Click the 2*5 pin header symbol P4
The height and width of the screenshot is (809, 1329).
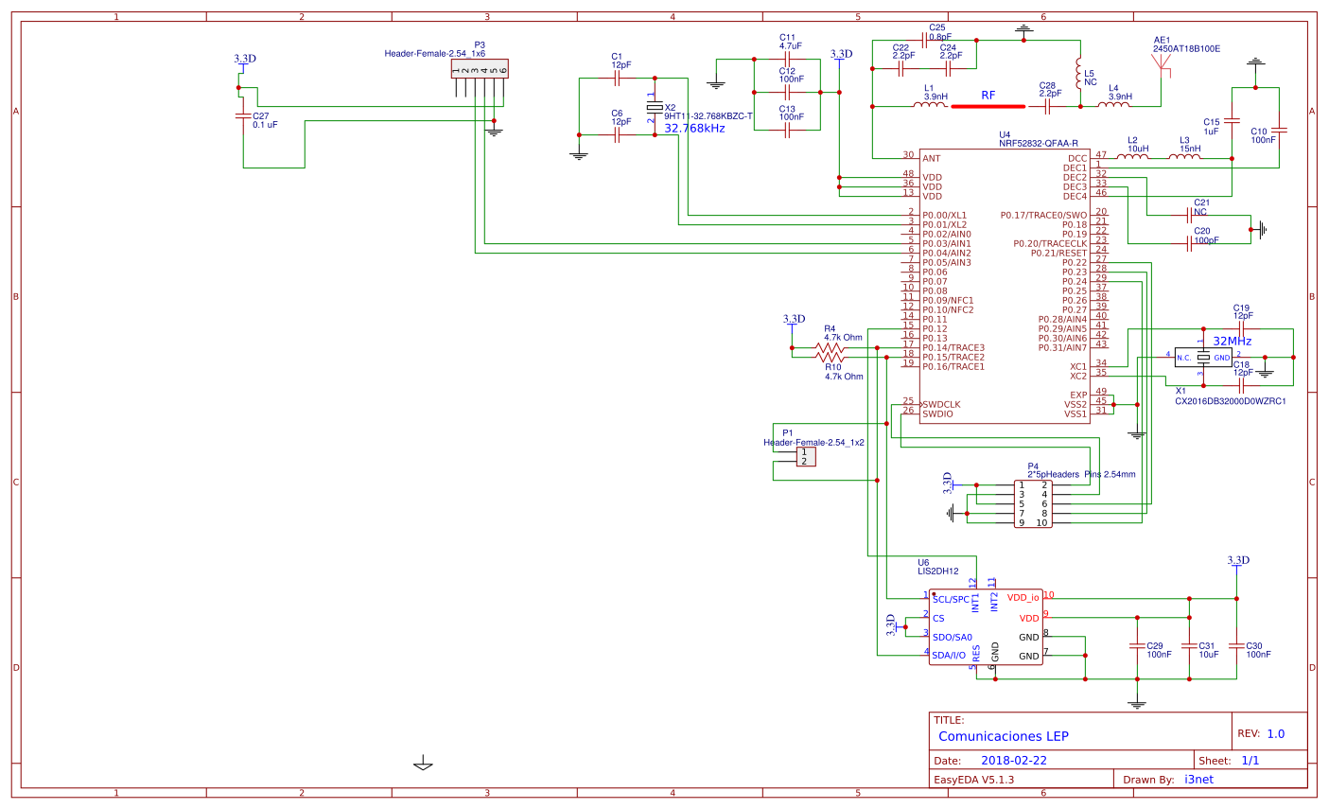tap(1031, 503)
